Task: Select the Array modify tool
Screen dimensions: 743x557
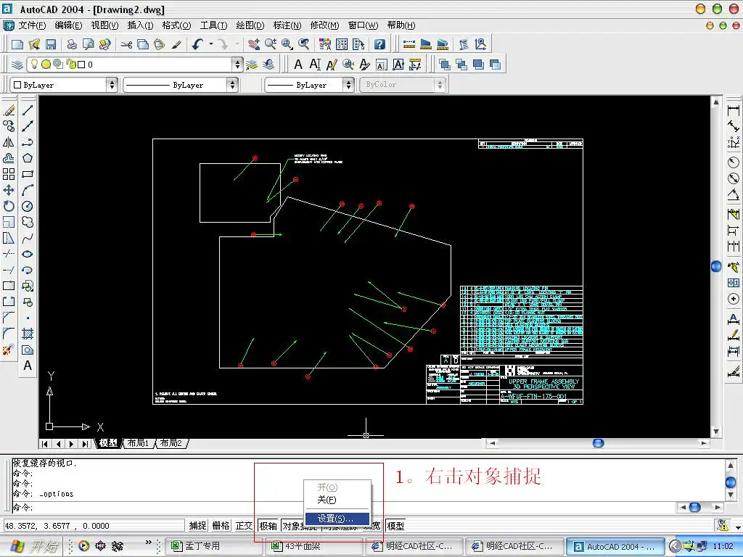Action: 9,174
